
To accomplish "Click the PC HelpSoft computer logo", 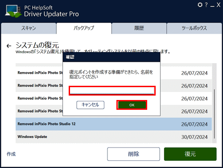I will [13, 11].
